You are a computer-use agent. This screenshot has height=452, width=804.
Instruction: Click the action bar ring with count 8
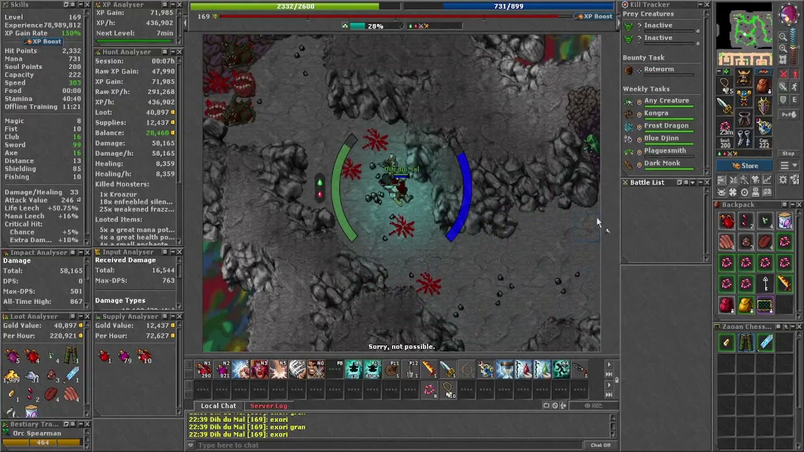[430, 391]
